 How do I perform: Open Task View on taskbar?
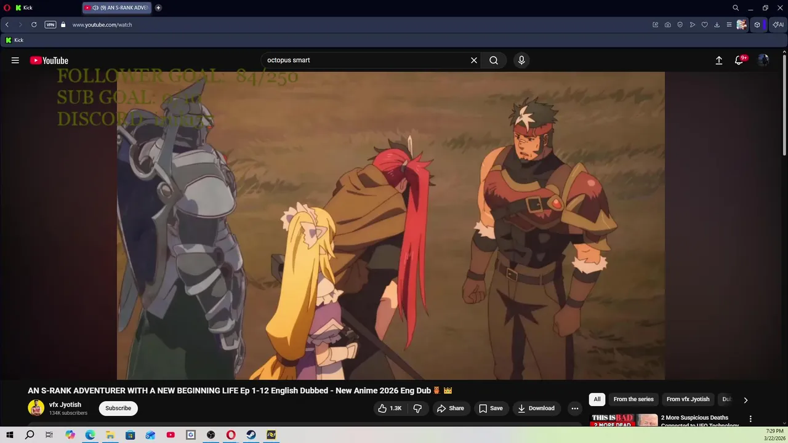coord(49,435)
